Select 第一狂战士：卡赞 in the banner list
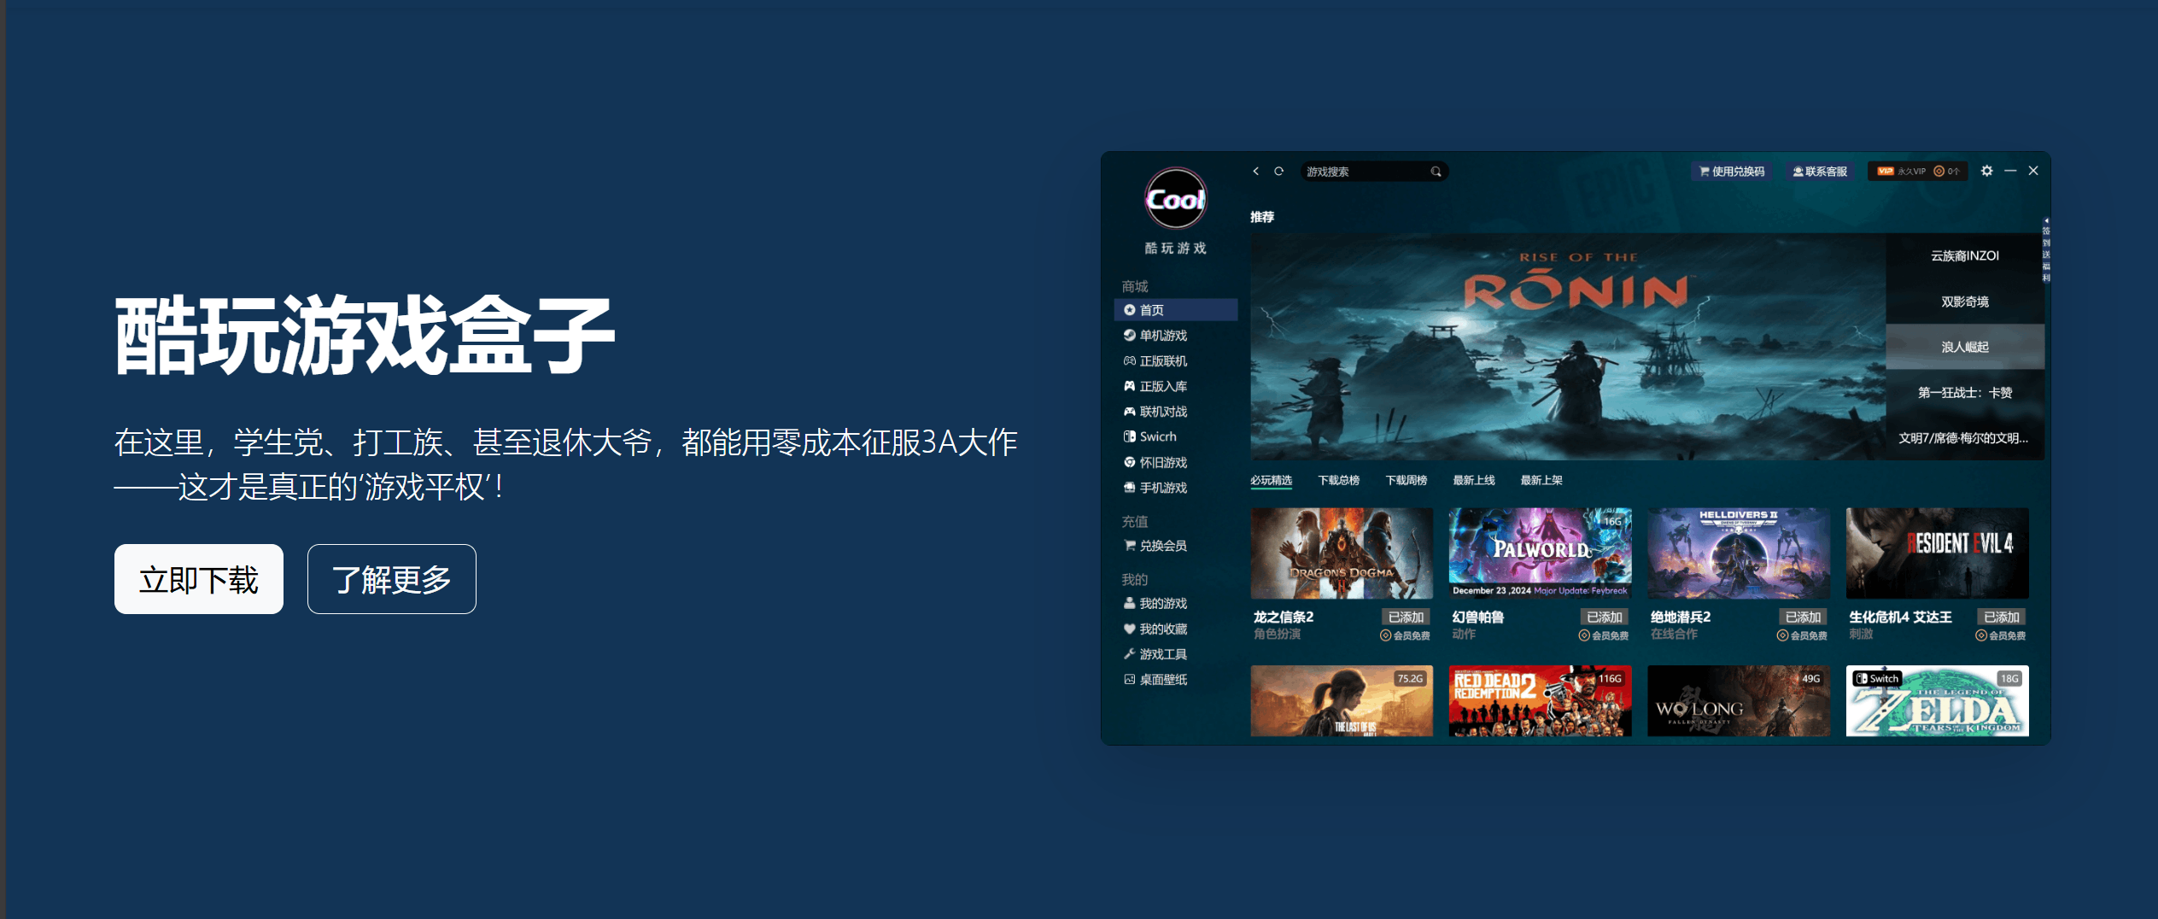This screenshot has width=2158, height=919. 1965,393
